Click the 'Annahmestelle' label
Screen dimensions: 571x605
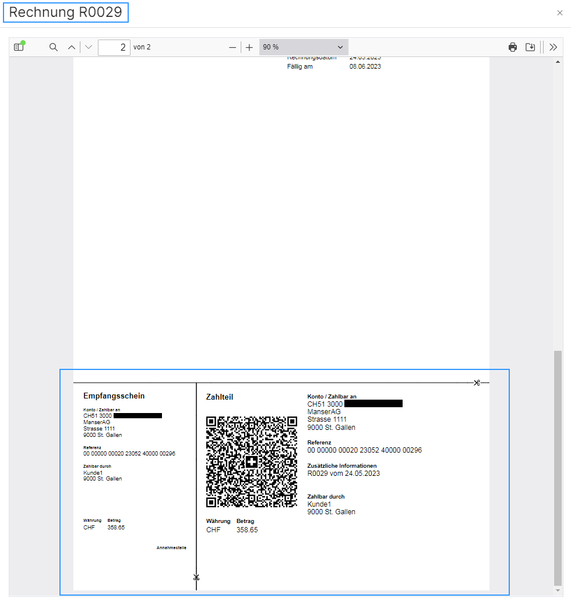(x=171, y=547)
